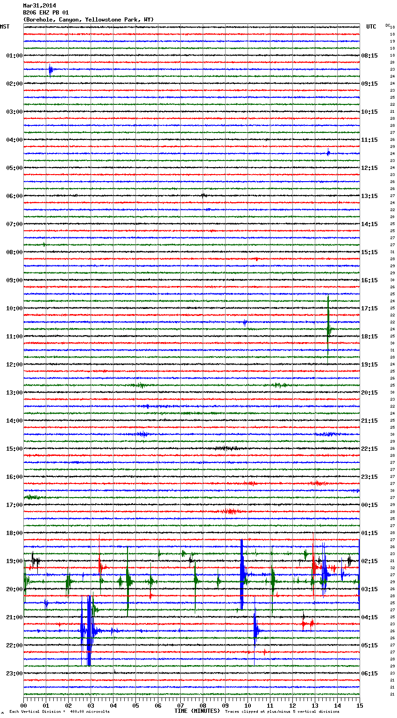397x718 pixels.
Task: Select the 09:00 MST time label
Action: click(x=14, y=280)
